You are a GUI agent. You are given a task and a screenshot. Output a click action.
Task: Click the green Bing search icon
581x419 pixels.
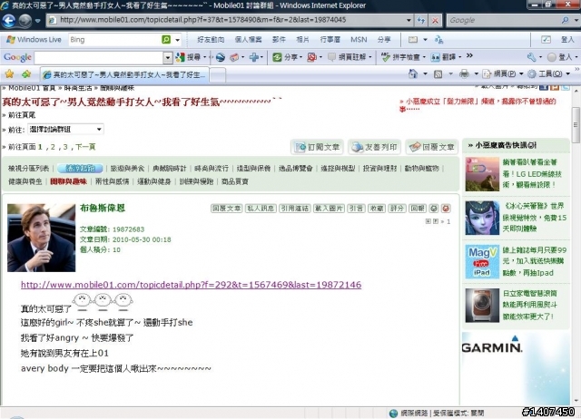166,39
